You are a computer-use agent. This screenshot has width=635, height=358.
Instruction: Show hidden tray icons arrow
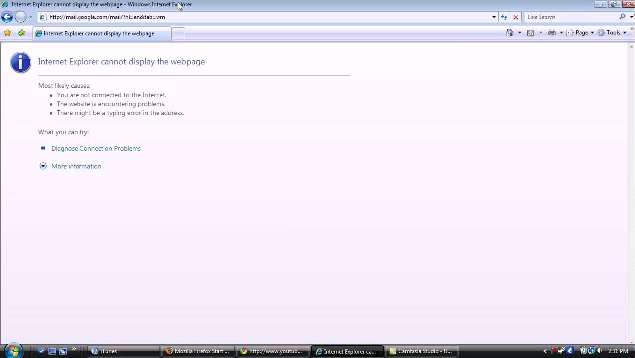(x=545, y=351)
